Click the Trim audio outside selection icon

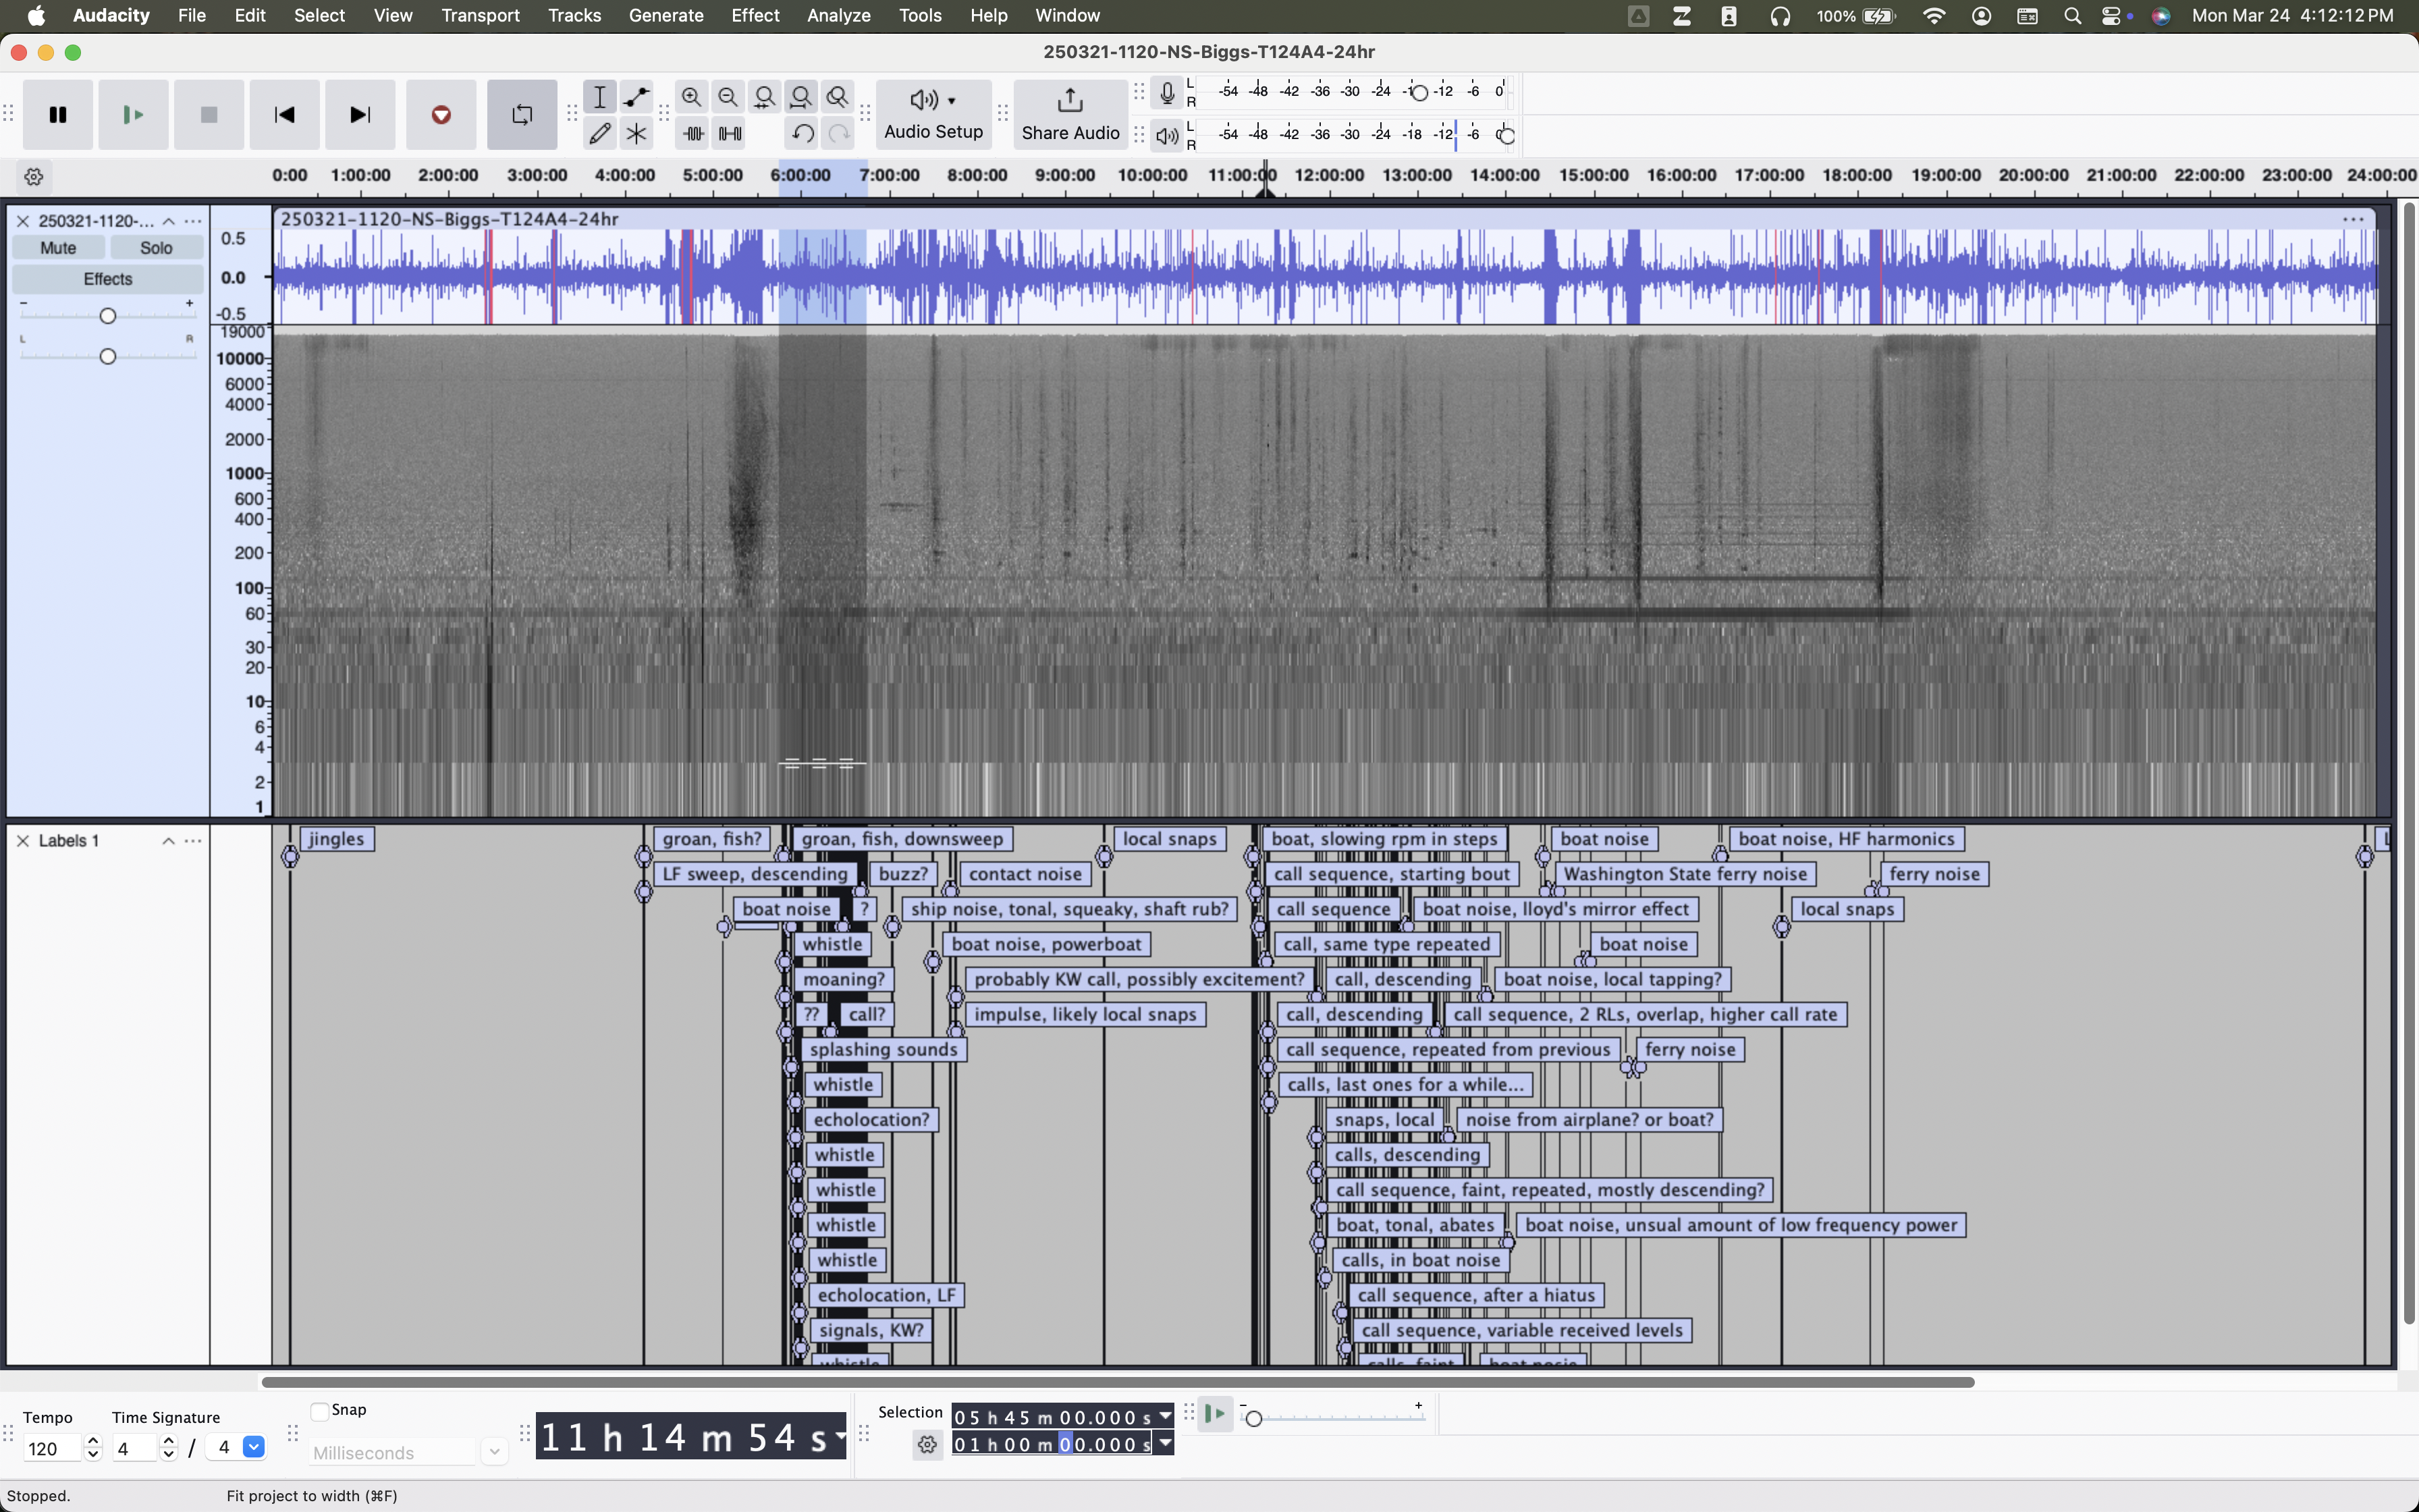[692, 133]
